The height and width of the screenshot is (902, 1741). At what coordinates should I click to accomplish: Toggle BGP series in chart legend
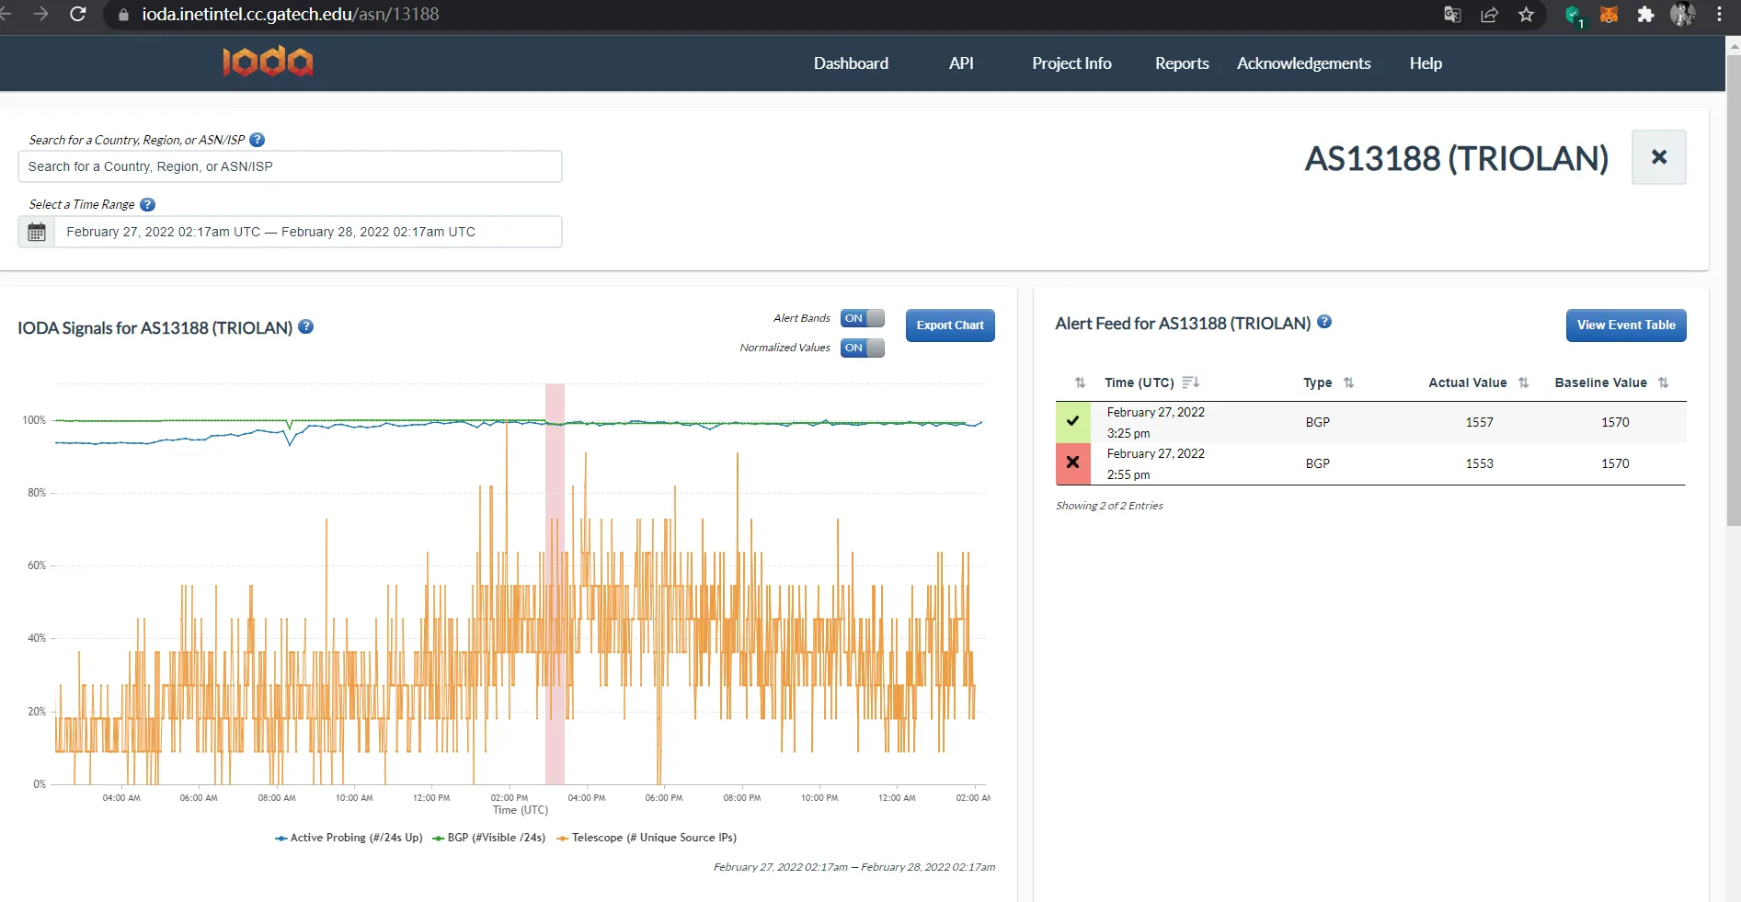[488, 838]
